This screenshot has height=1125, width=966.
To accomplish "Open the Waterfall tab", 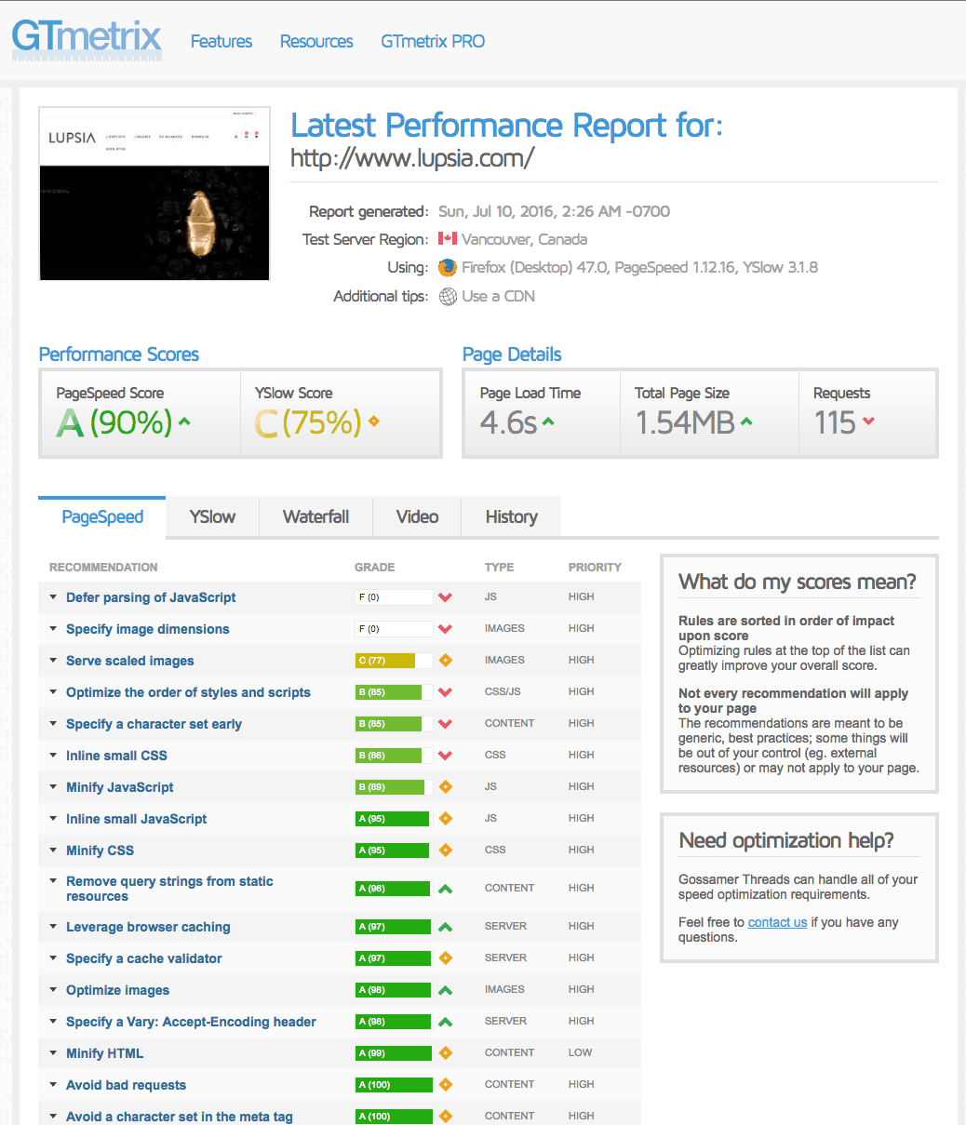I will [x=316, y=517].
